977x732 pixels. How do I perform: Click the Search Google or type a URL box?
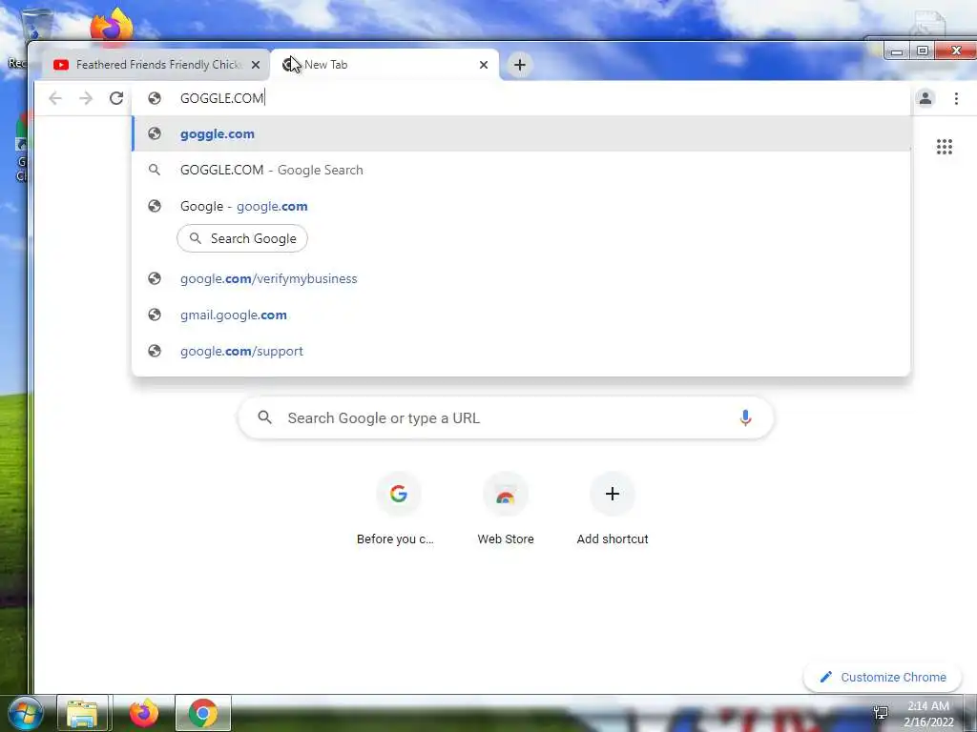click(x=506, y=417)
